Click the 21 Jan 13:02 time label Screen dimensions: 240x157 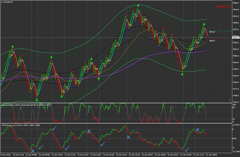click(96, 155)
